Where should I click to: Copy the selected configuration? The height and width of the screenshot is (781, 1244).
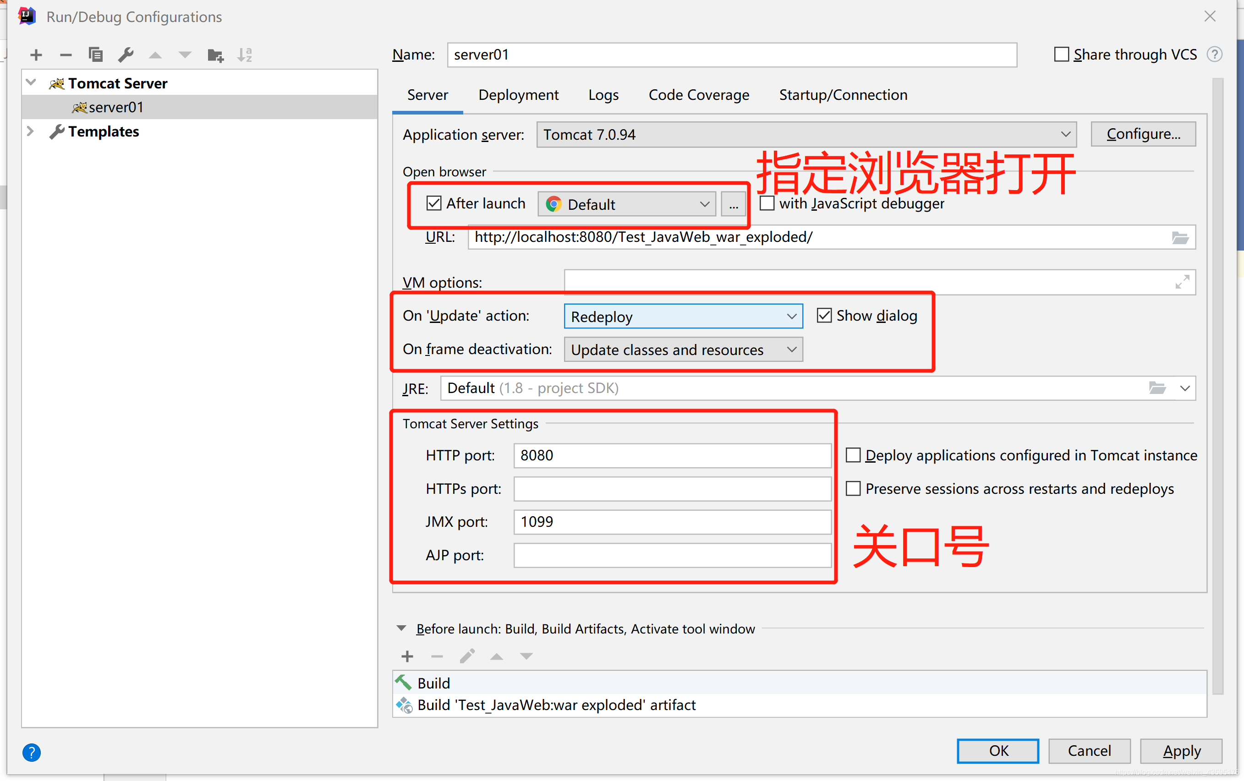coord(96,55)
